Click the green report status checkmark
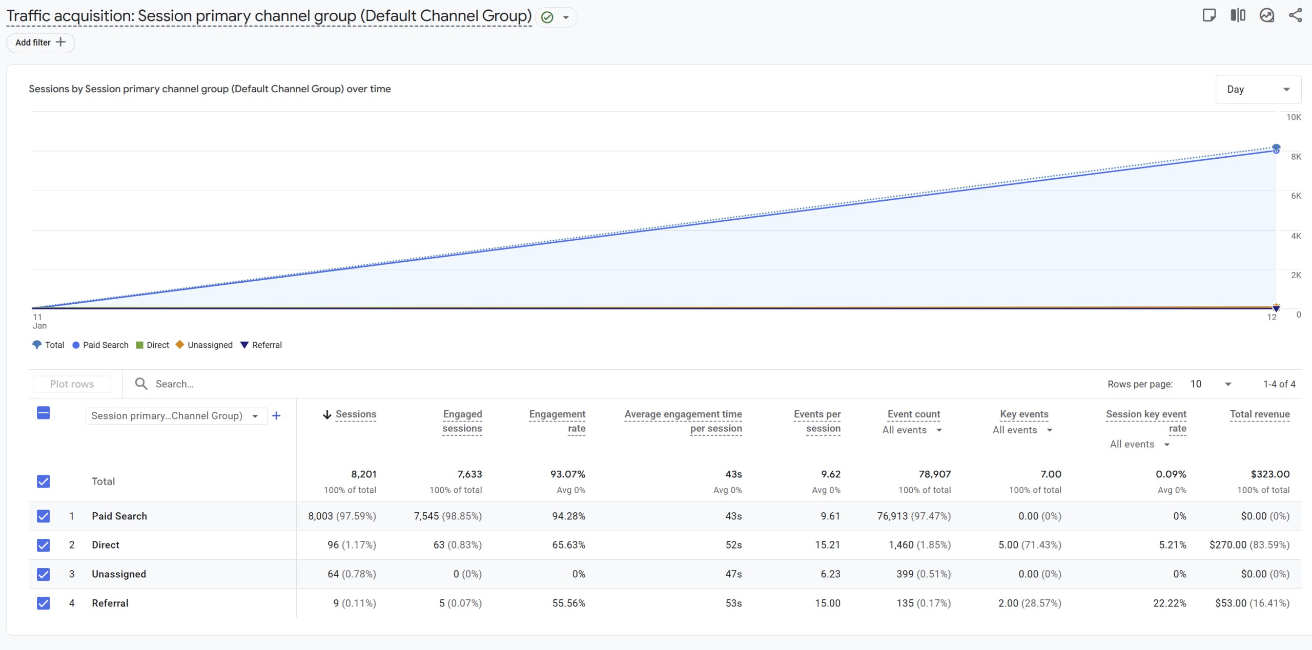The height and width of the screenshot is (650, 1312). [x=547, y=17]
